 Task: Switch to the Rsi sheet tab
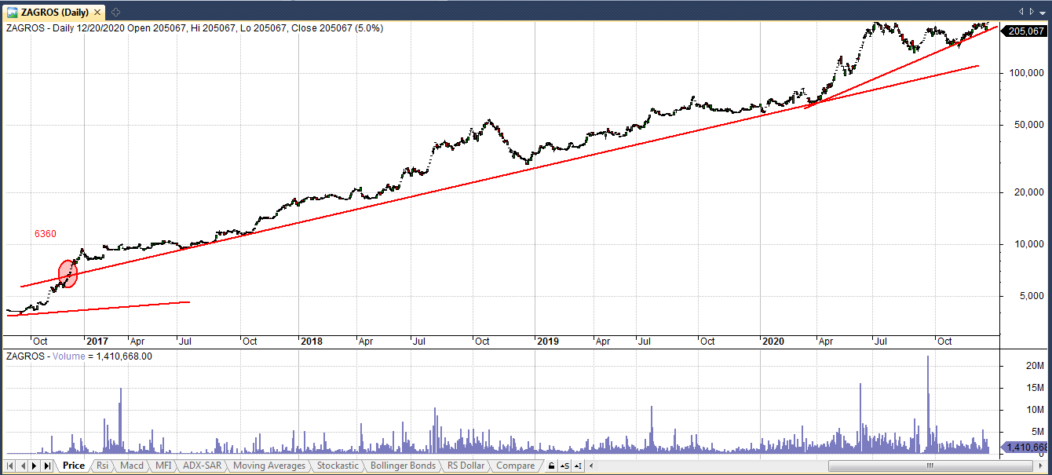pos(102,466)
